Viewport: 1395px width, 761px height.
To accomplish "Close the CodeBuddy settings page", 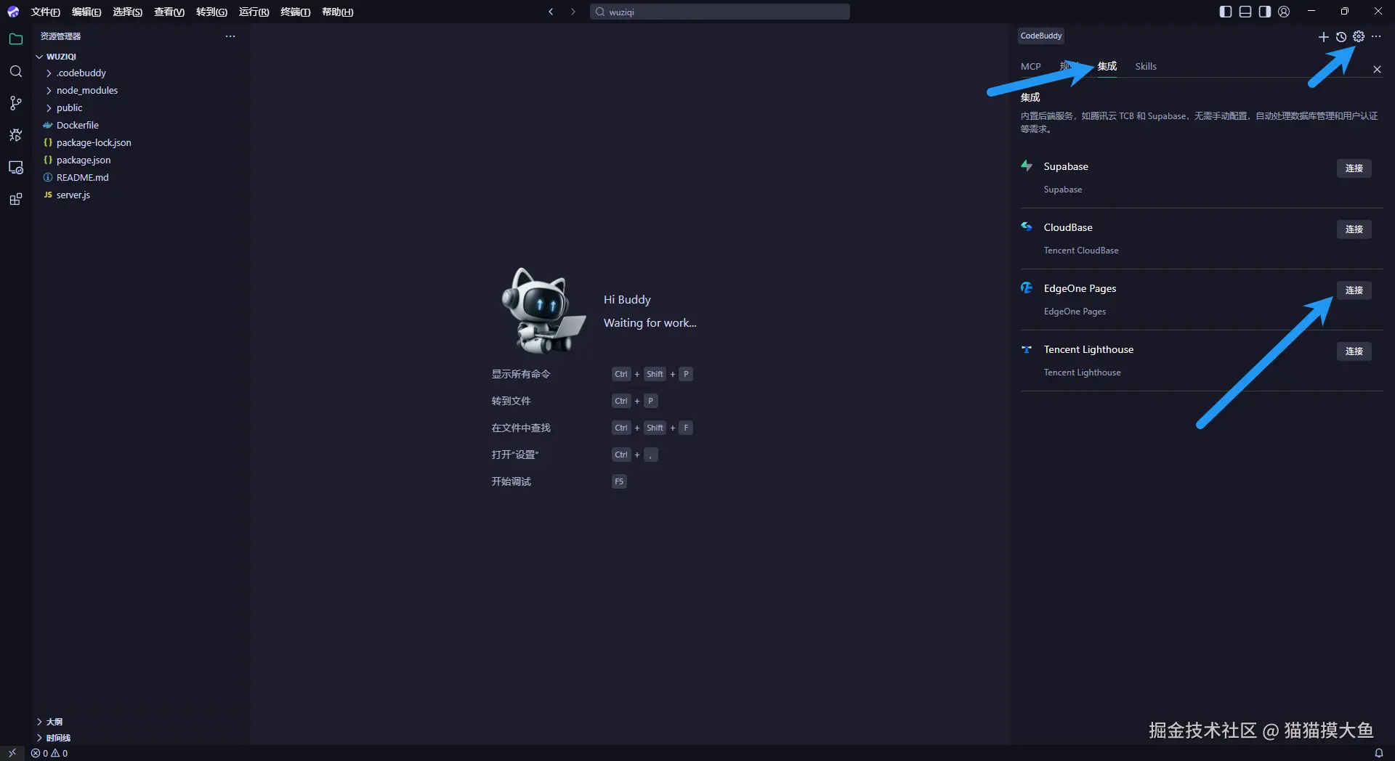I will tap(1377, 69).
